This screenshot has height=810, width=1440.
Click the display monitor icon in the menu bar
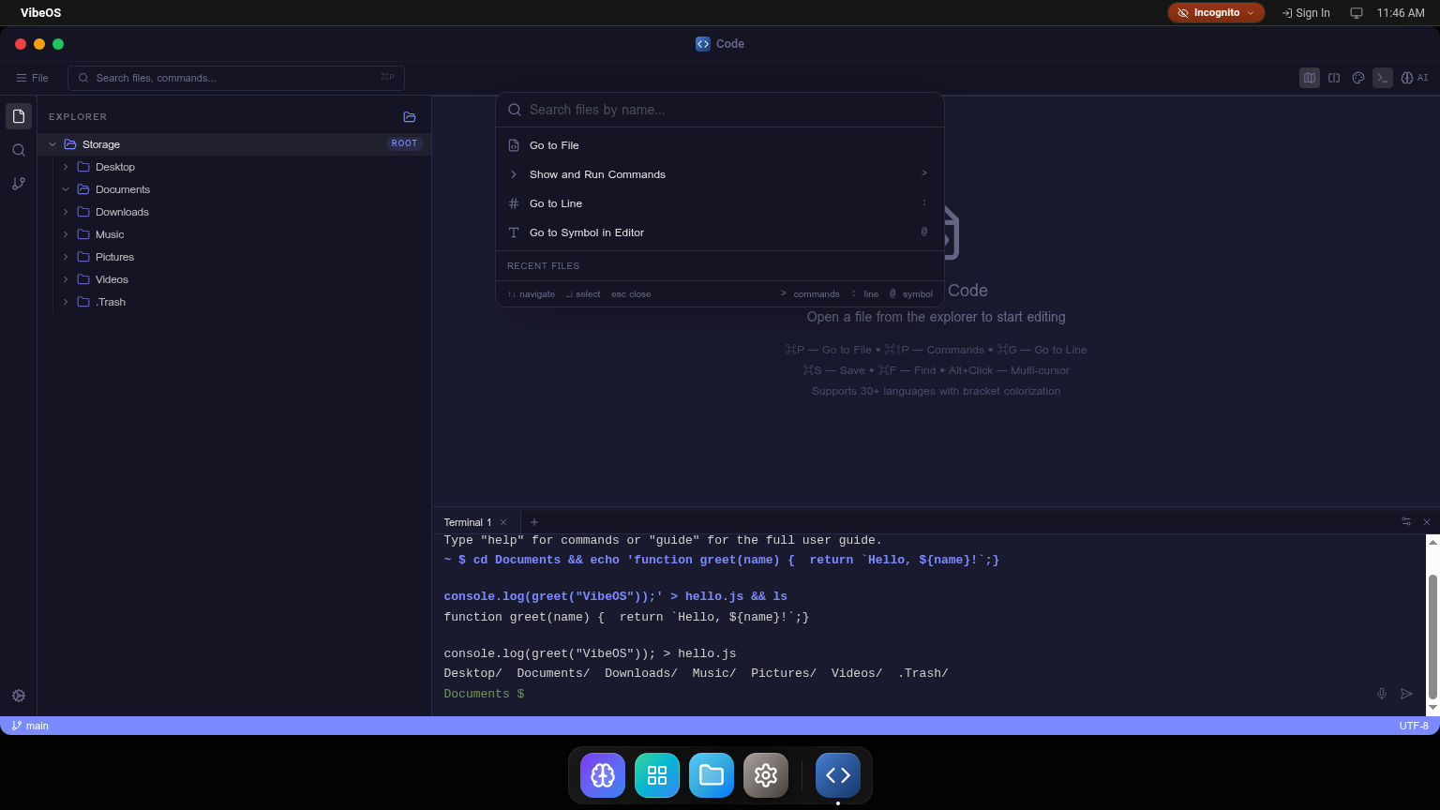(1356, 13)
